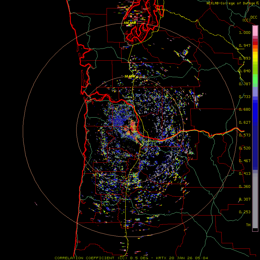Click the 0.947 scale value
This screenshot has width=260, height=260.
tap(245, 45)
